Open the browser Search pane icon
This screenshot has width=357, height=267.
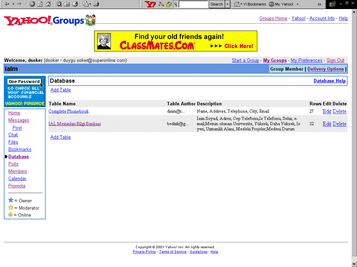(x=59, y=4)
